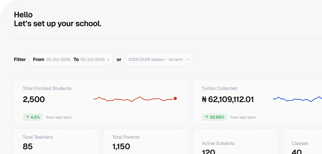
Task: Click the red endpoint dot on the students chart
Action: pos(175,99)
